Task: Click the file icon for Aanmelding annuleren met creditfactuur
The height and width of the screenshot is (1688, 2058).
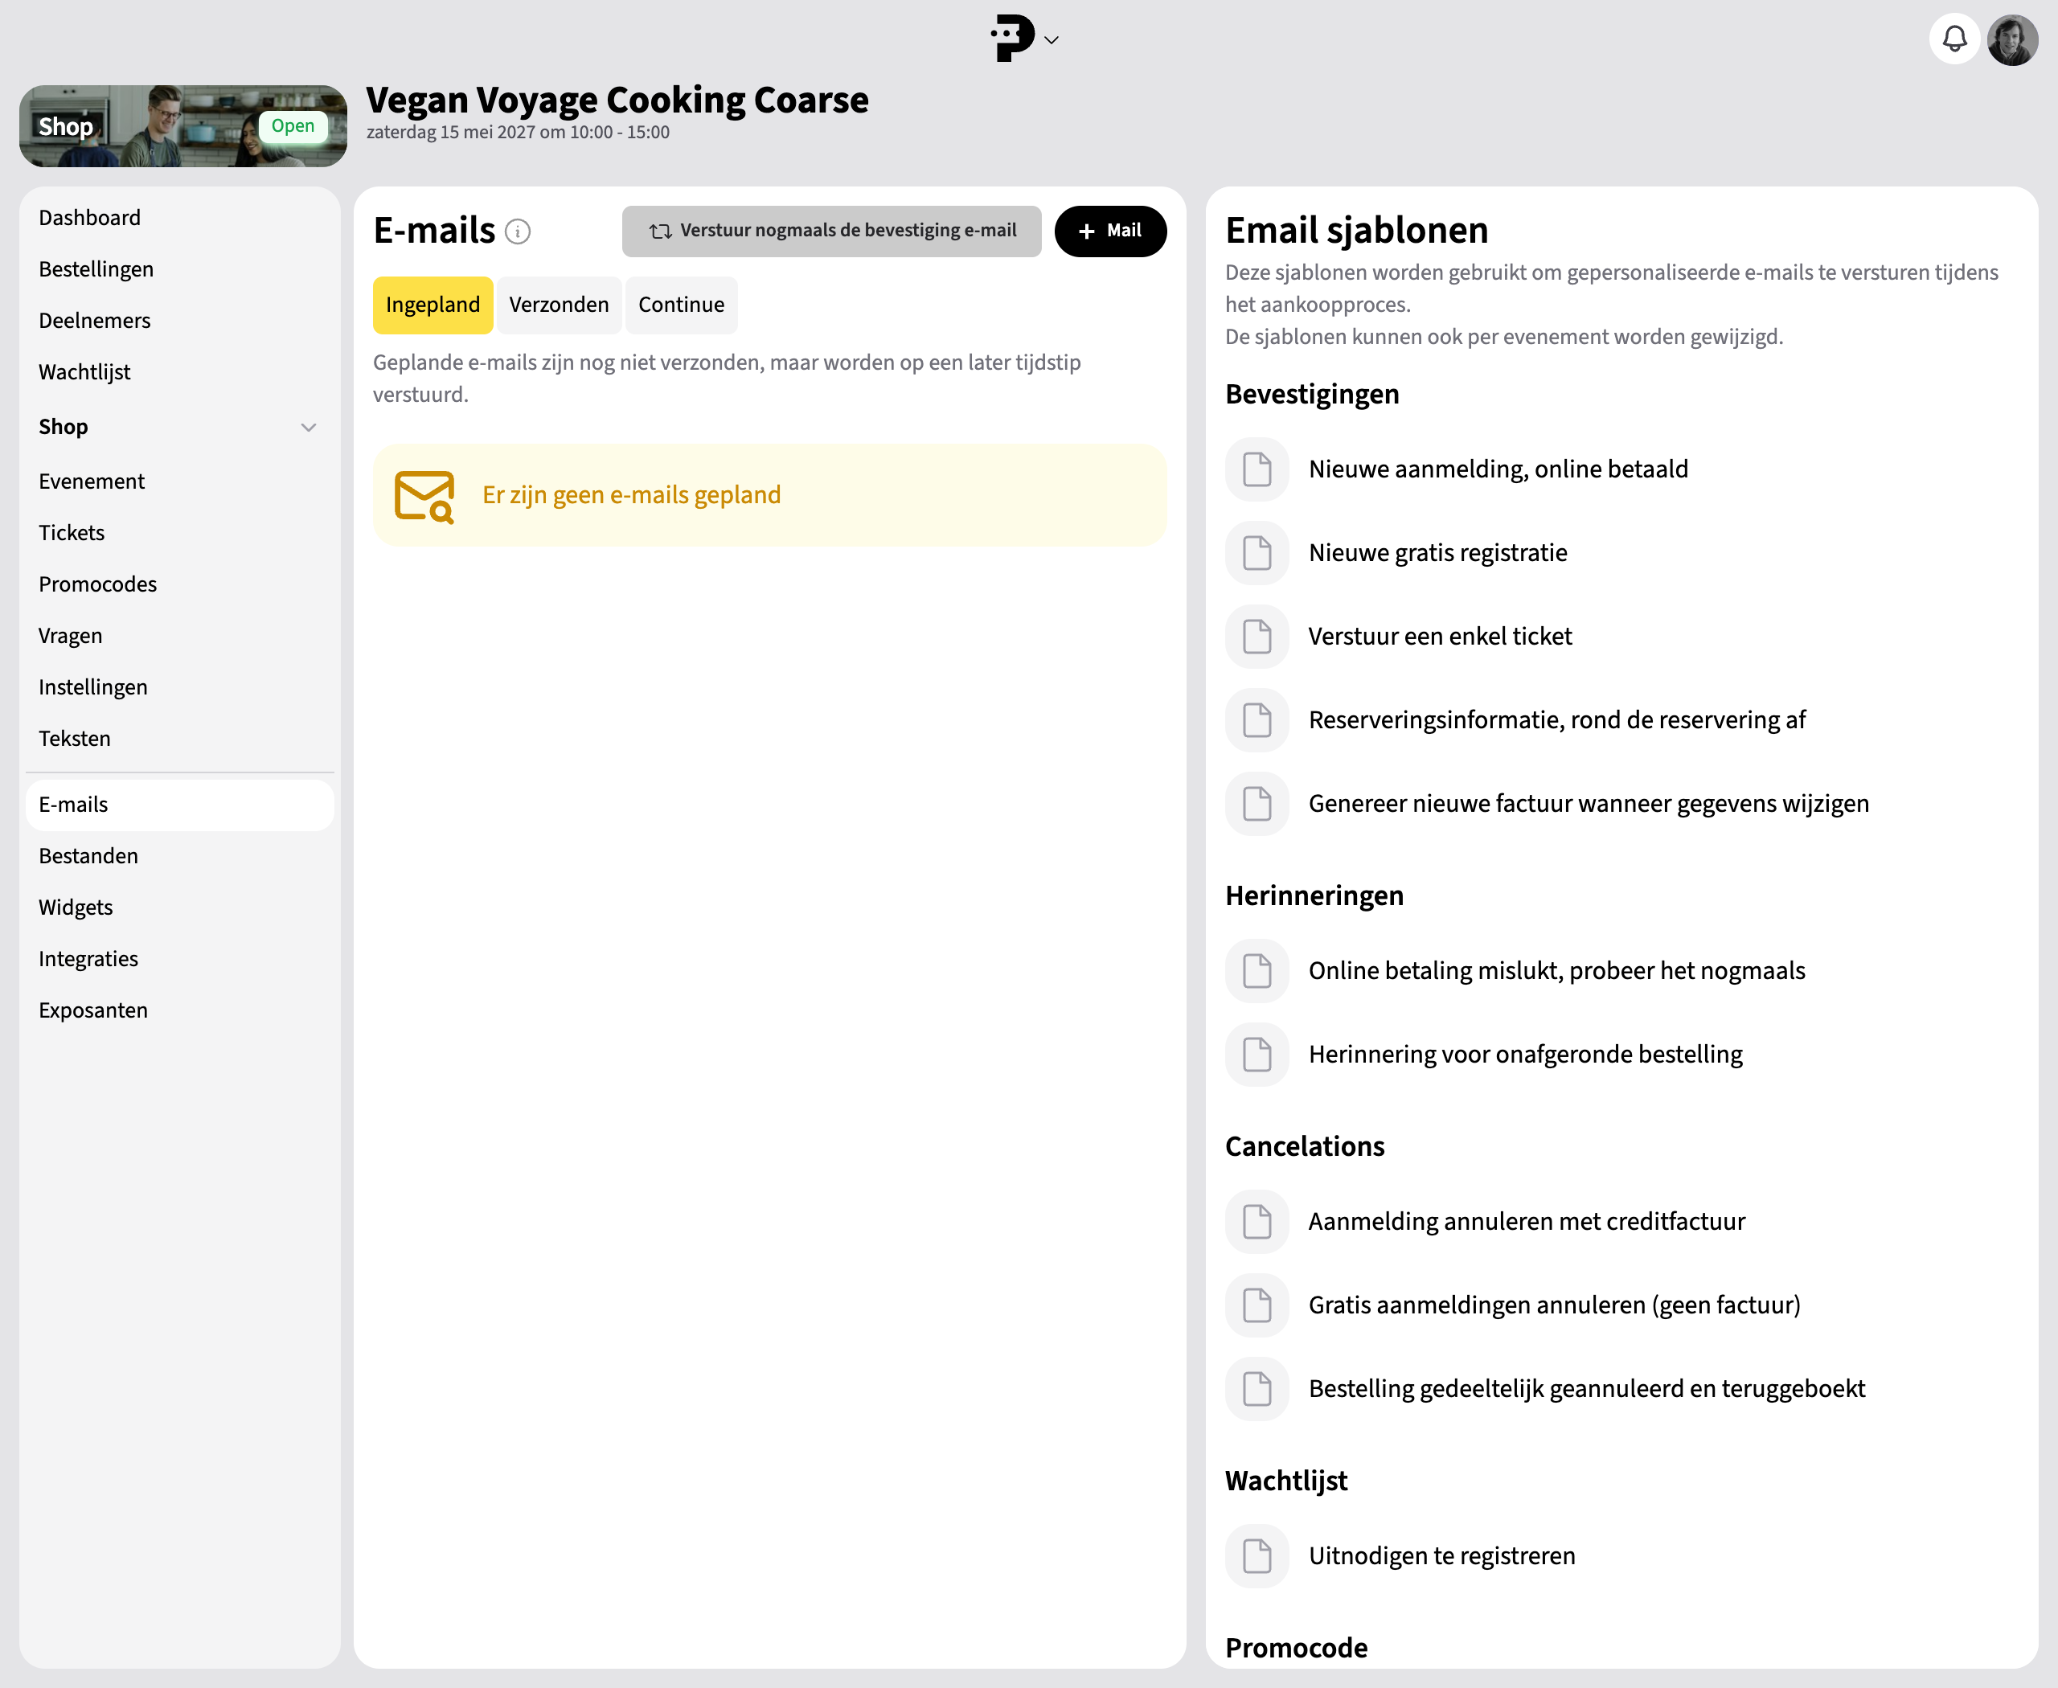Action: tap(1257, 1223)
